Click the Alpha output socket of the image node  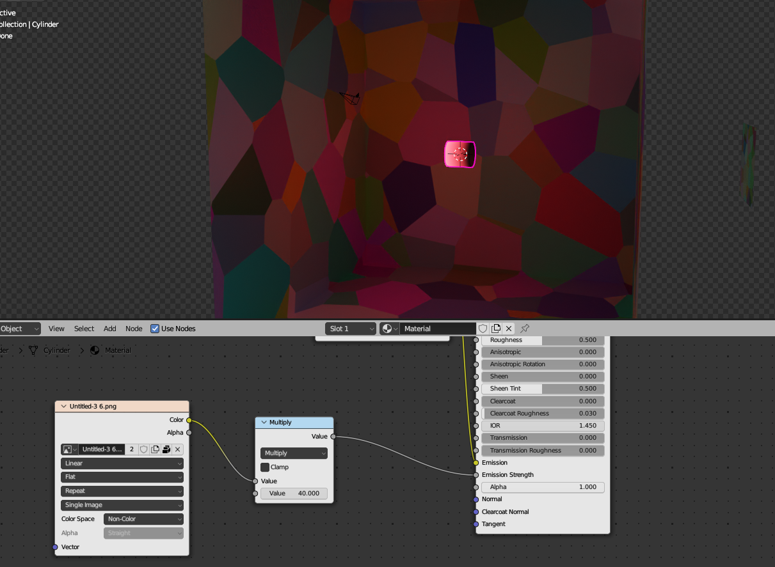point(189,433)
